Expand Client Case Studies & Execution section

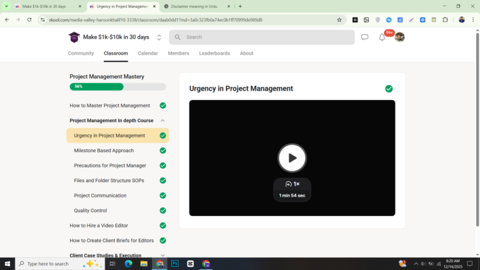[163, 255]
